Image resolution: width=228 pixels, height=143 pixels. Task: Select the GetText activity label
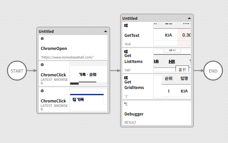pyautogui.click(x=132, y=35)
